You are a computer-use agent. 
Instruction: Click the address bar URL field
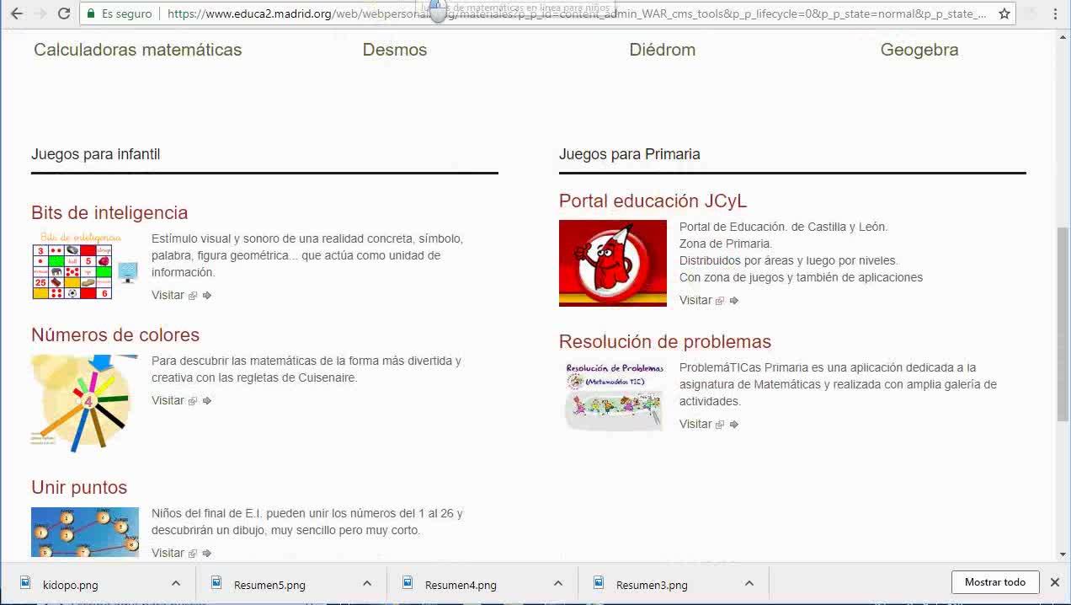(x=547, y=13)
